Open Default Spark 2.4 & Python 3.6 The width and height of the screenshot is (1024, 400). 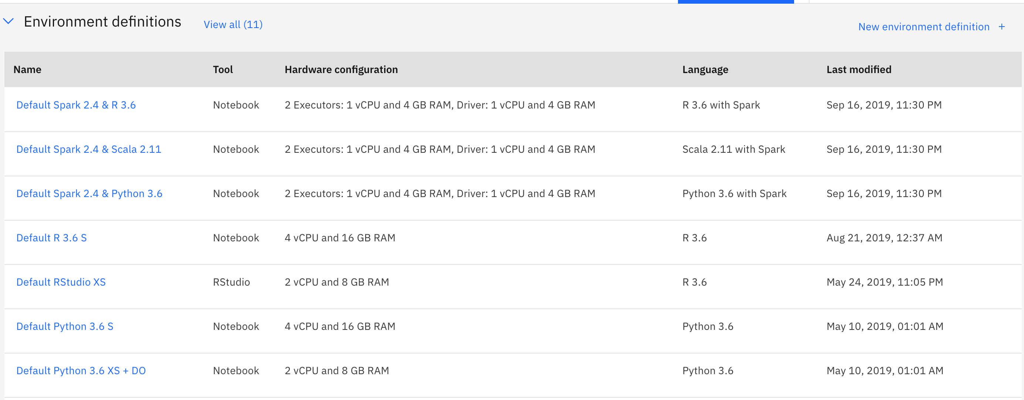point(89,194)
